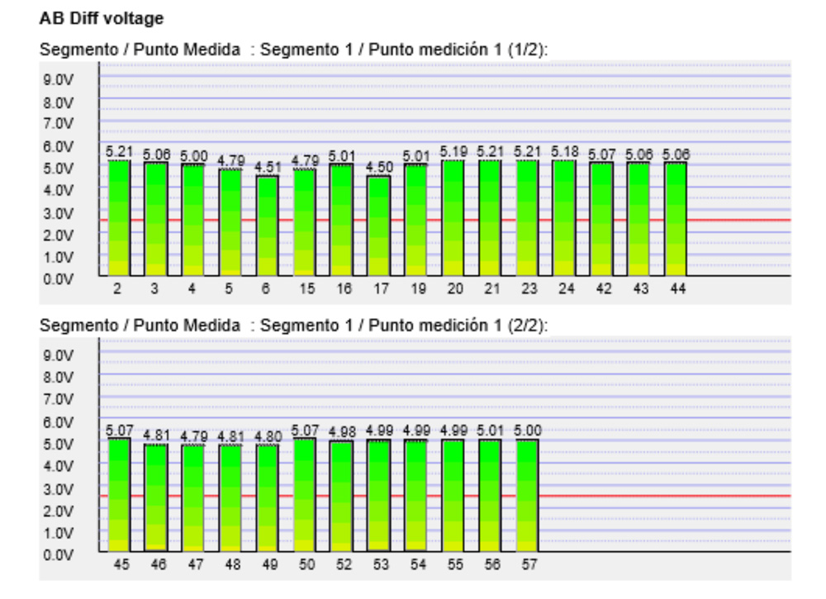Click the green bar for station 3
The width and height of the screenshot is (826, 599).
156,220
